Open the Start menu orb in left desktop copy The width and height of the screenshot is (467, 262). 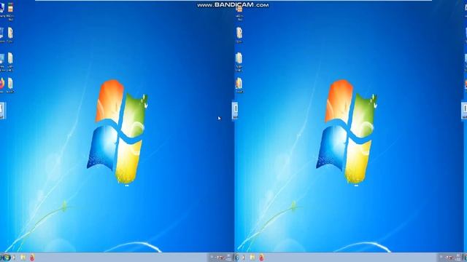coord(6,258)
